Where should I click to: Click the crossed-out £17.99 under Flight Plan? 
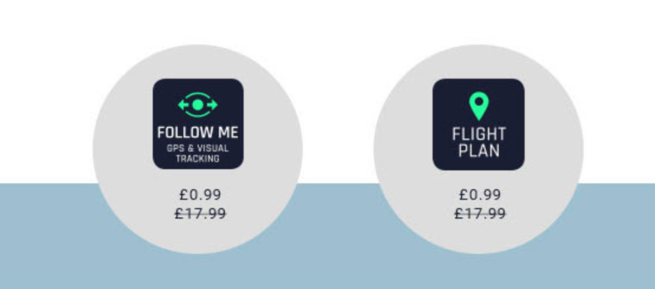click(480, 214)
